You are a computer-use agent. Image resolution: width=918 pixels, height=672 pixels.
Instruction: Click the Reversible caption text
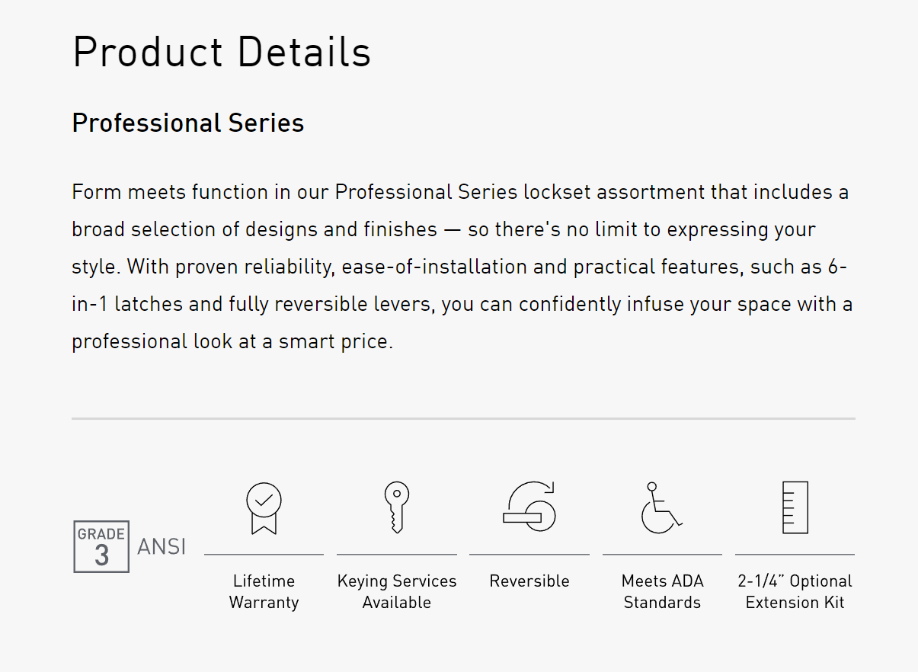[x=529, y=581]
